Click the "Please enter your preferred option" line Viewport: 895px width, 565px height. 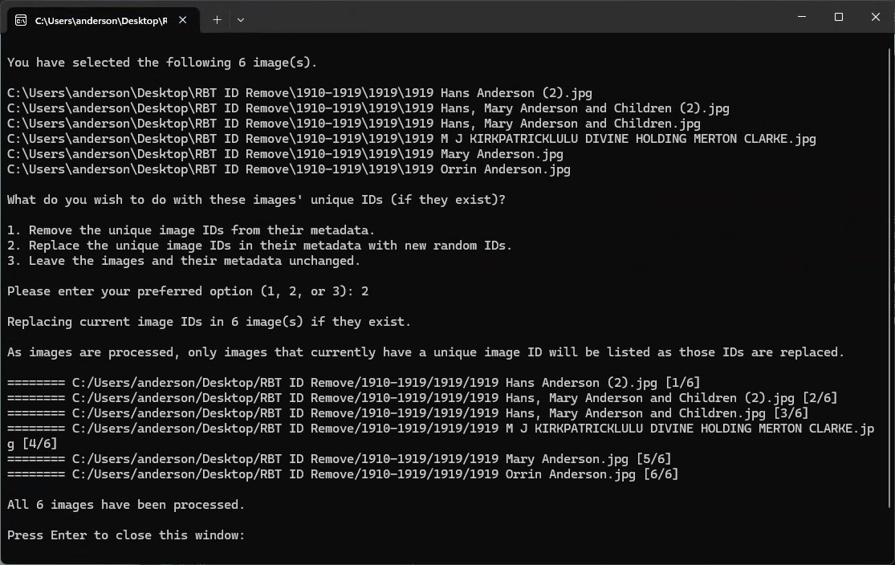click(x=188, y=291)
